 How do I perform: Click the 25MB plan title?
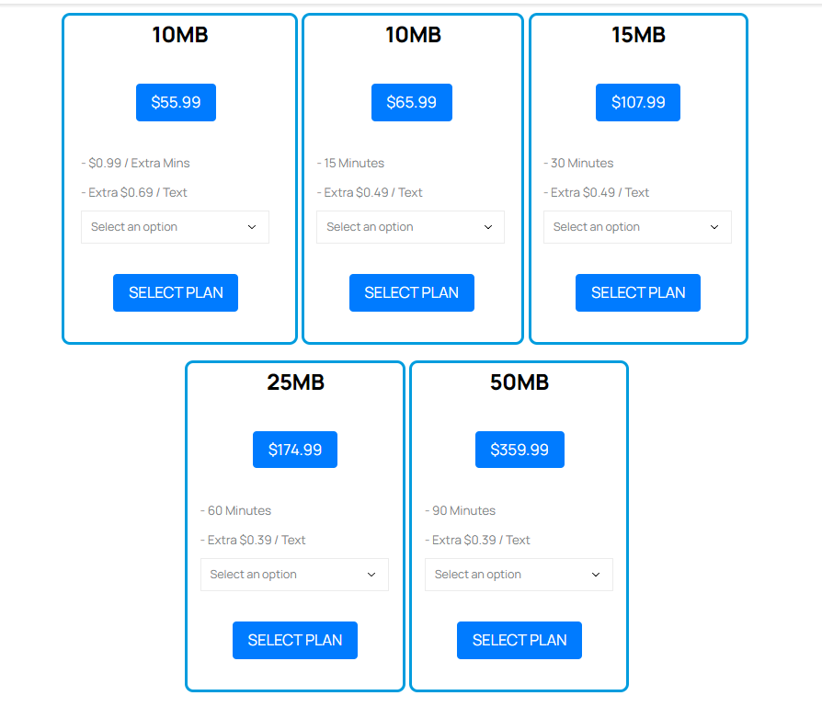pos(295,382)
